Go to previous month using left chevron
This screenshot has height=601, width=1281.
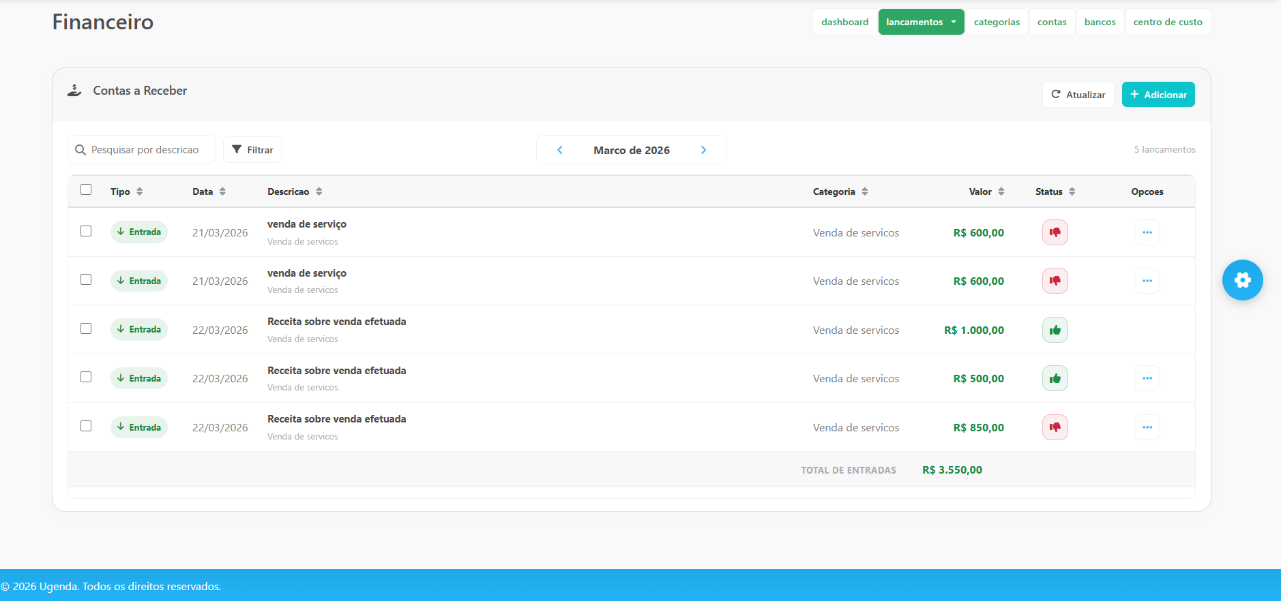tap(560, 150)
